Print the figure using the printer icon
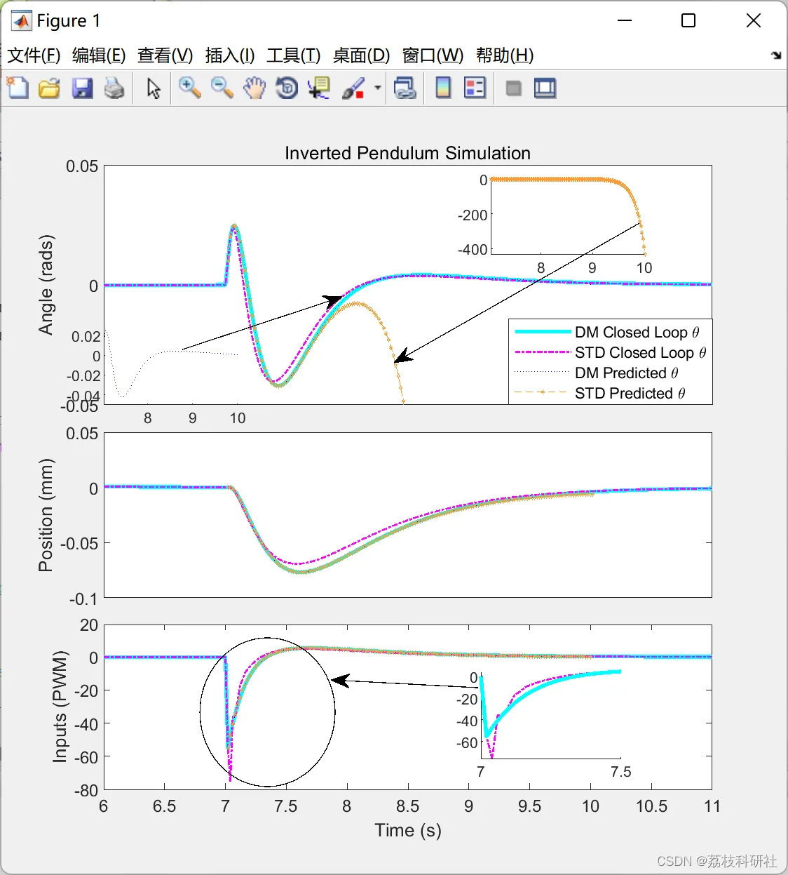 point(114,88)
